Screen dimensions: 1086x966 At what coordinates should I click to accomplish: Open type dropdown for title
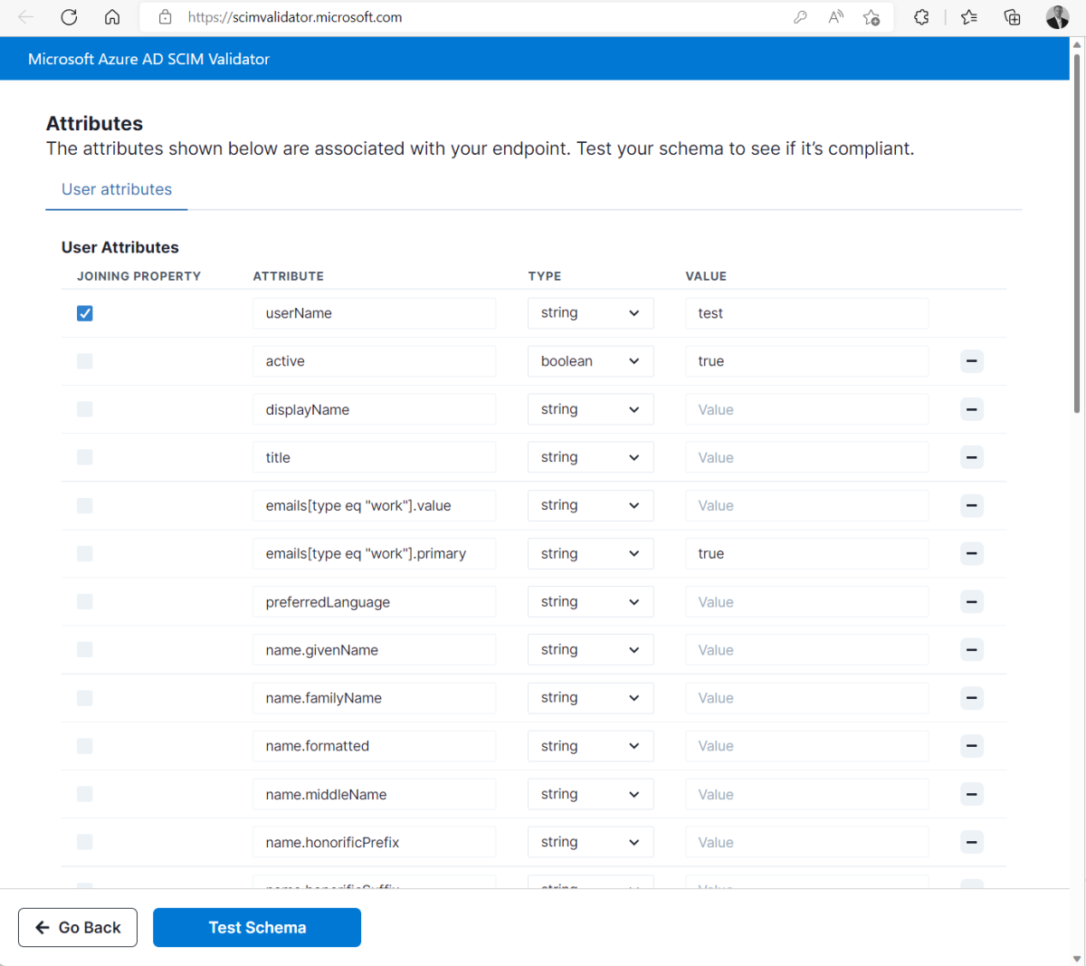pos(590,457)
